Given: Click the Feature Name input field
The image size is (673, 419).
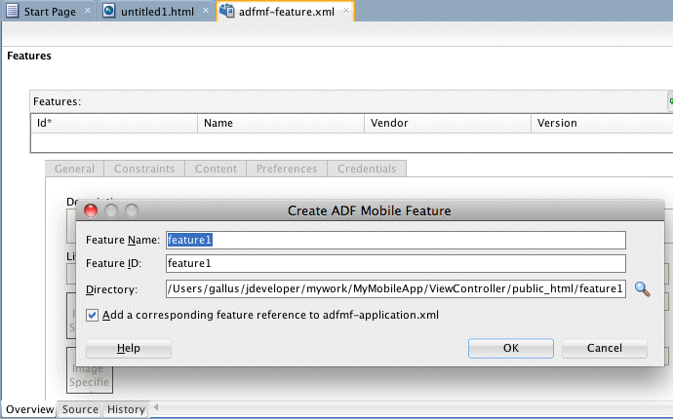Looking at the screenshot, I should (396, 240).
